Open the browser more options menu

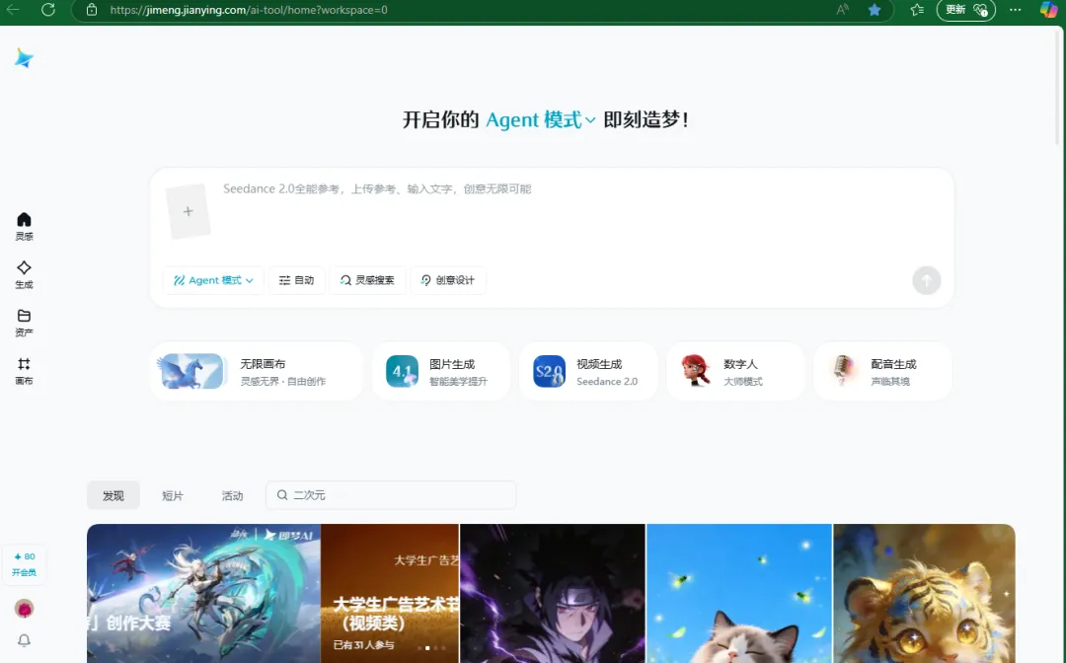pyautogui.click(x=1015, y=10)
